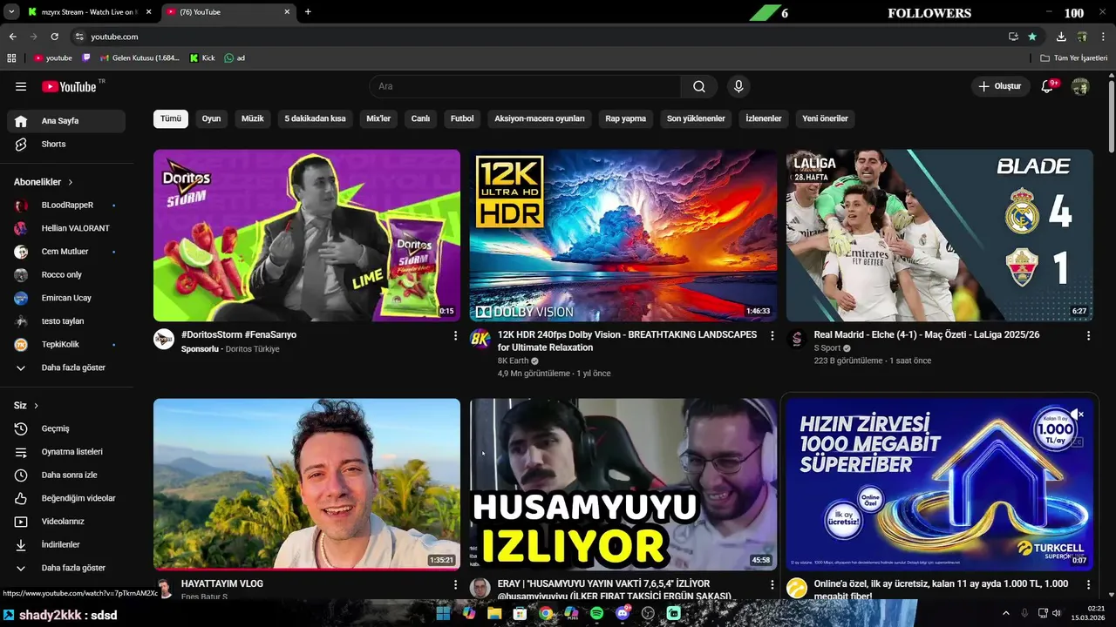The height and width of the screenshot is (627, 1116).
Task: Open Gelen Kutusu Gmail bookmark
Action: (x=140, y=58)
